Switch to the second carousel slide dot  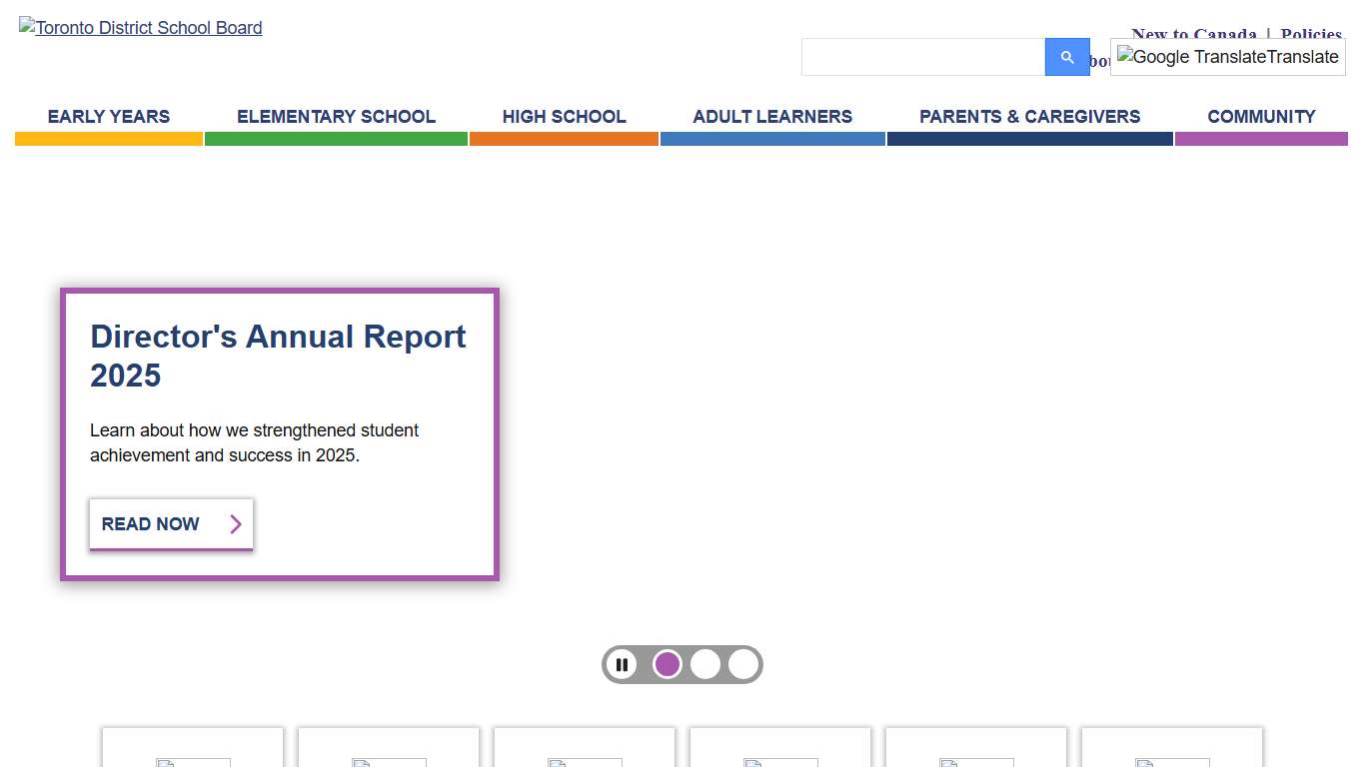[705, 665]
